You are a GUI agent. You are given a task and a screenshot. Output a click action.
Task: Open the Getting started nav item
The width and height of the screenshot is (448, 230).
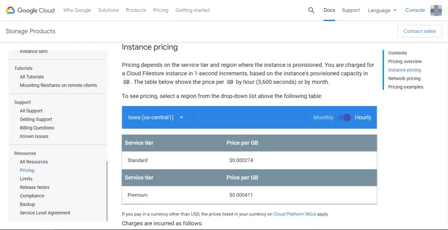193,10
